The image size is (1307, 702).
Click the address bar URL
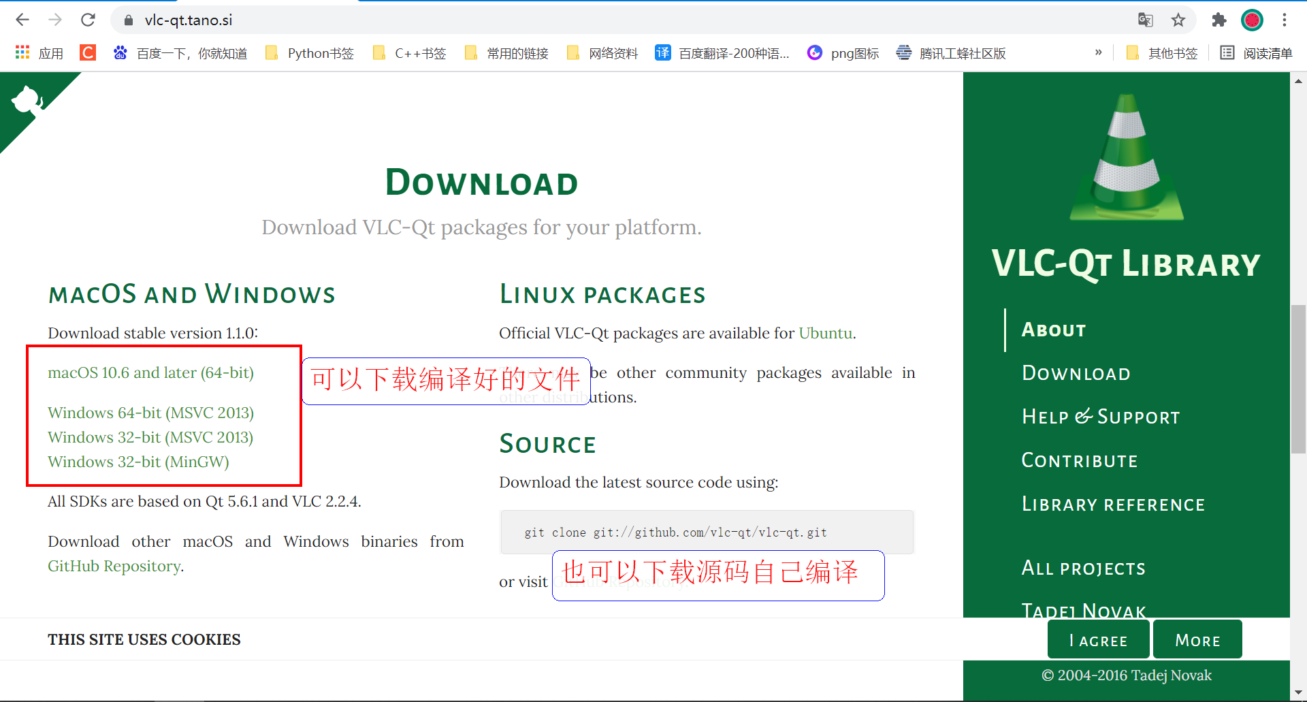[189, 20]
